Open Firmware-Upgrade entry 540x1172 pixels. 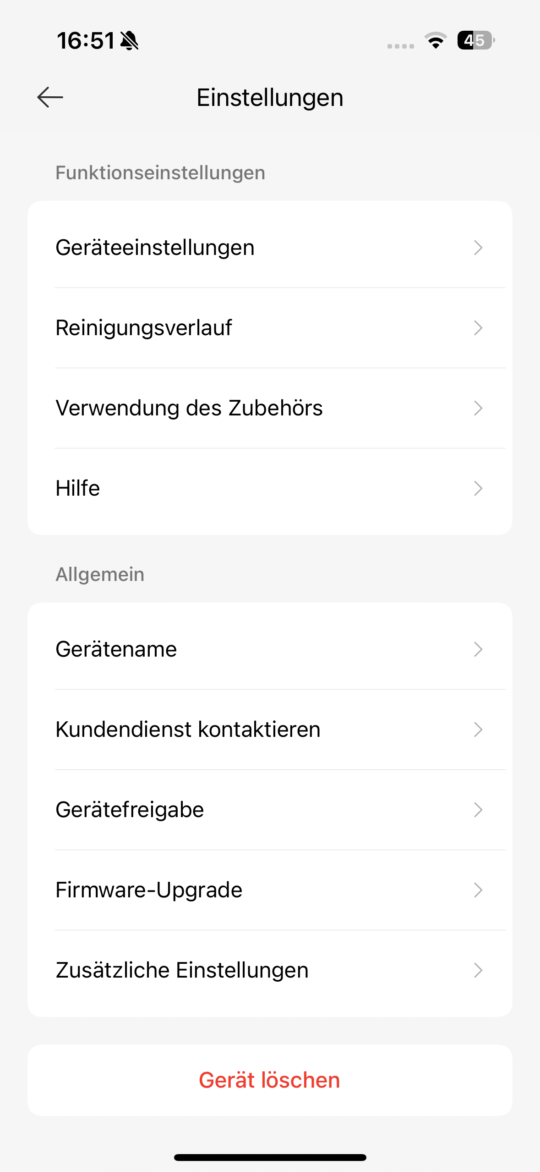click(149, 890)
